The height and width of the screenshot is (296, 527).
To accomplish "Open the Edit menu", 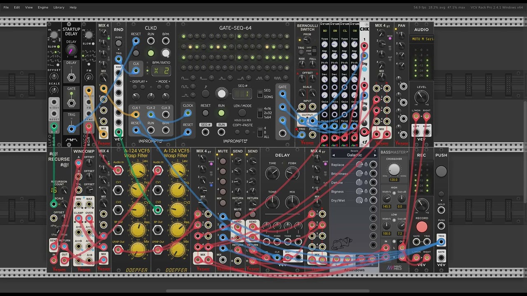I will (17, 7).
